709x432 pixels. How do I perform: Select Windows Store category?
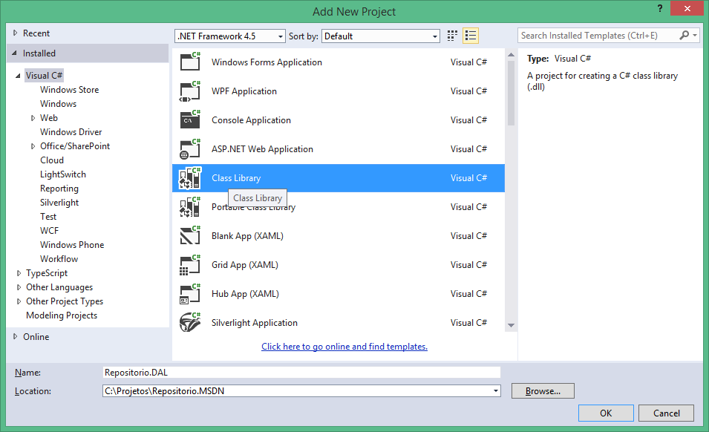pyautogui.click(x=69, y=90)
